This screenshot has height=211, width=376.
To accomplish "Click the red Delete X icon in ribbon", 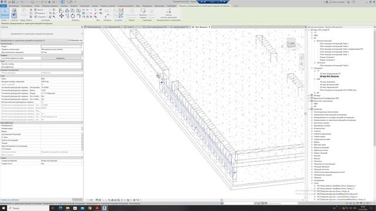I will point(91,16).
